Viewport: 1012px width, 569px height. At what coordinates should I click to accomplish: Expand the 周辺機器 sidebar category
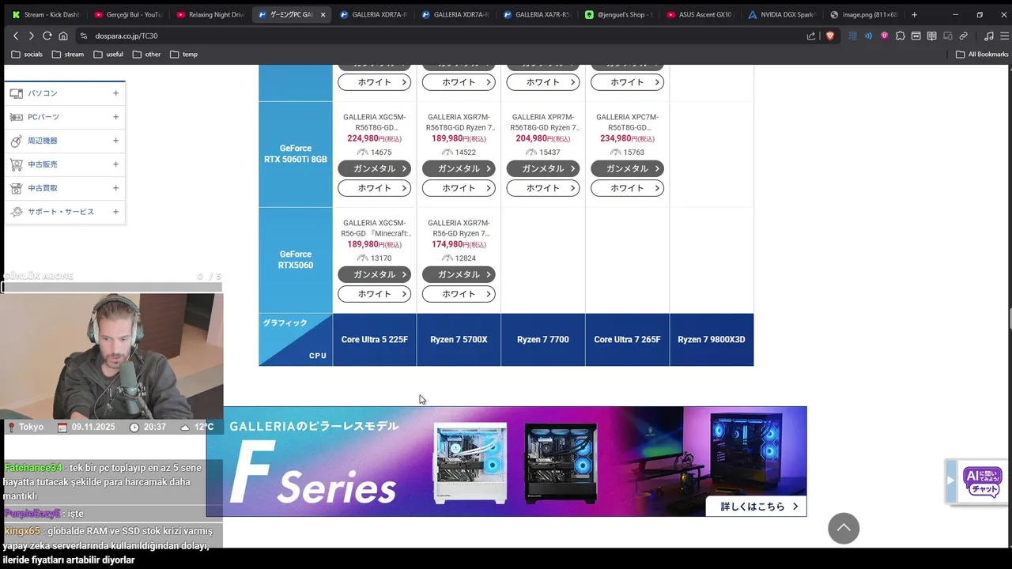pos(115,141)
